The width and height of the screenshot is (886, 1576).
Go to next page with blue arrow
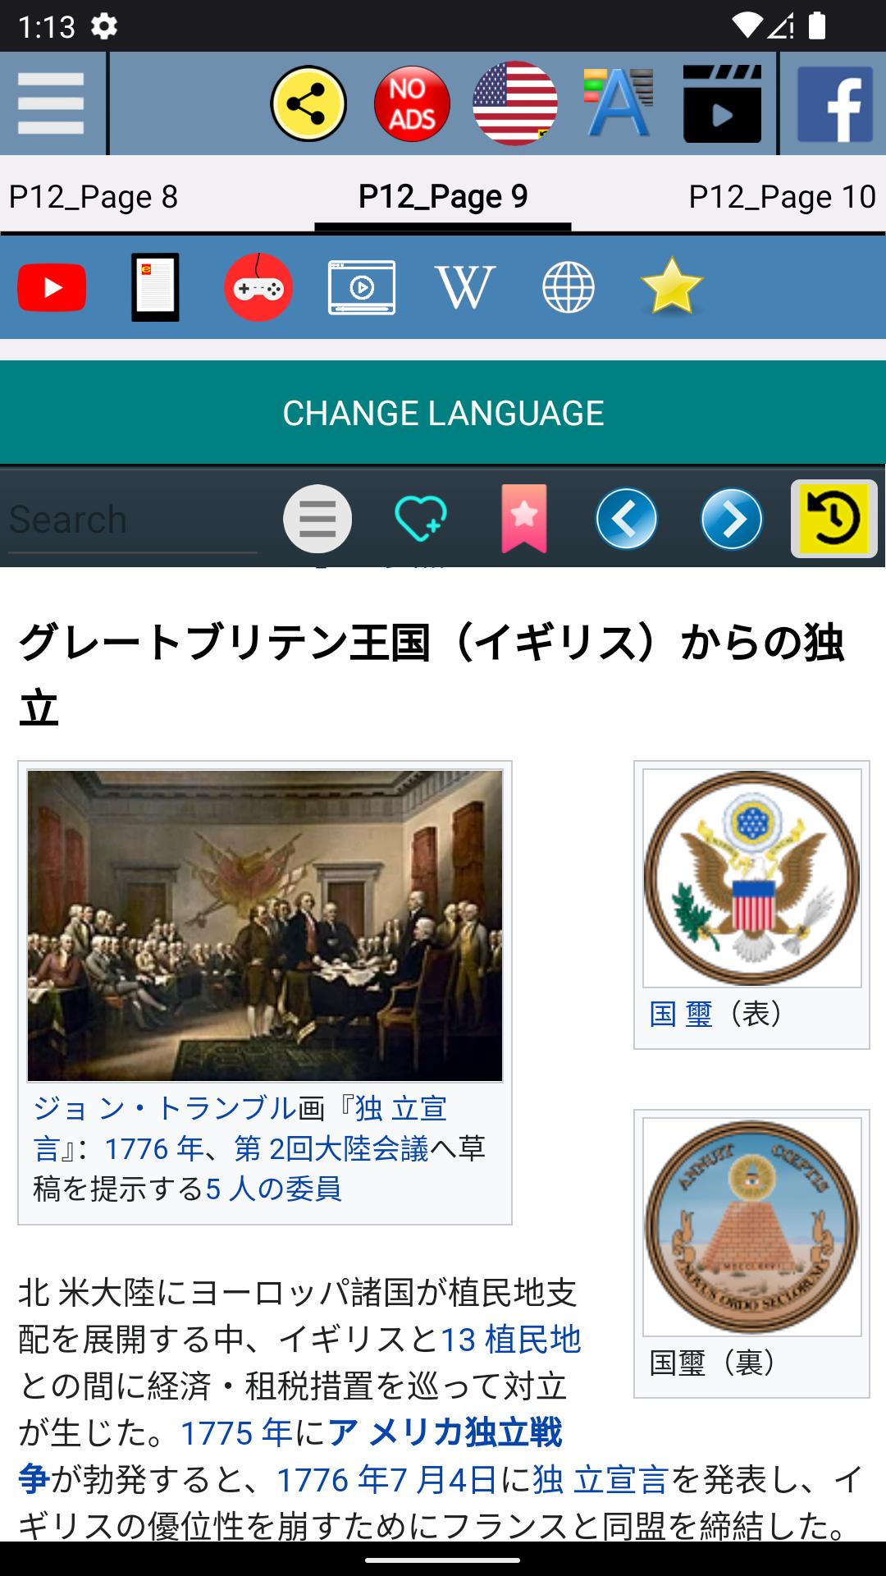tap(731, 519)
